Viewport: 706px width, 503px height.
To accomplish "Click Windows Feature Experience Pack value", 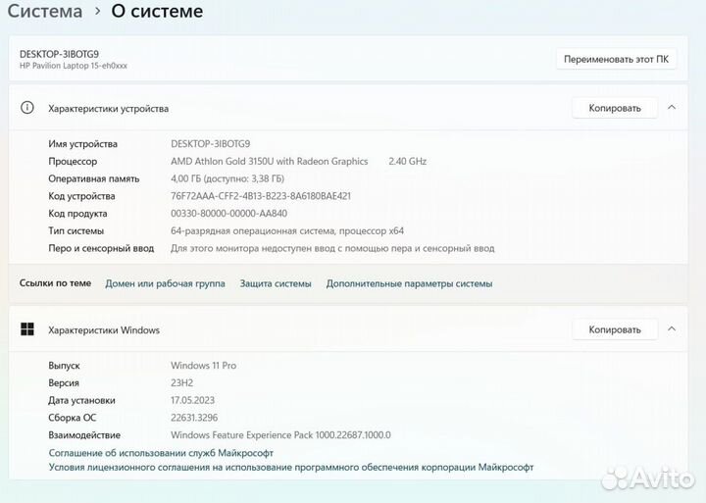I will point(280,435).
